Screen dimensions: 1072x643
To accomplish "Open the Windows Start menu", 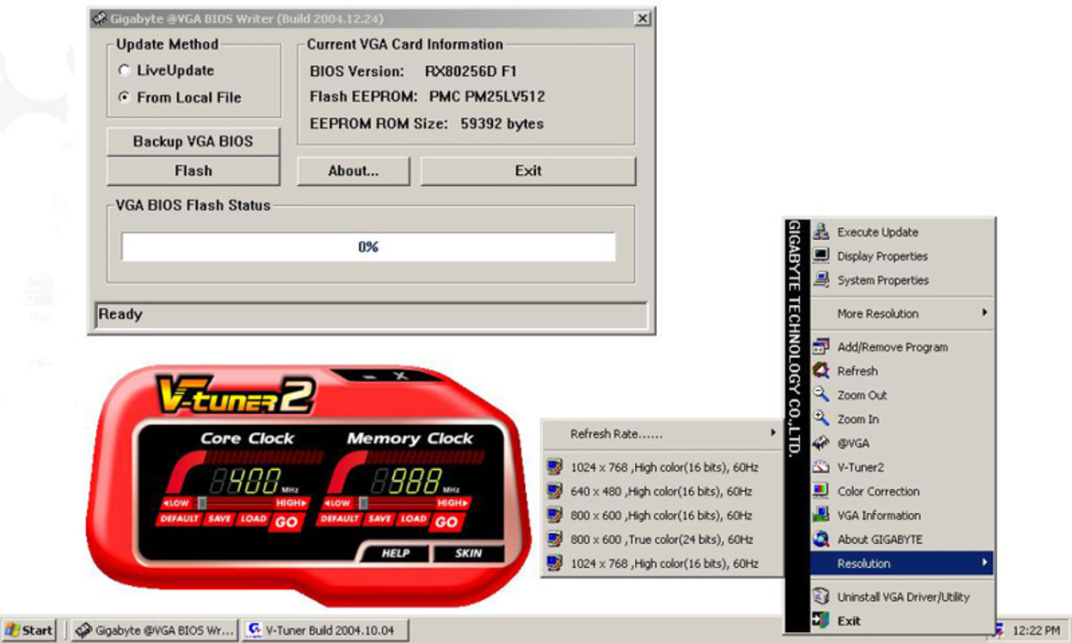I will point(28,630).
